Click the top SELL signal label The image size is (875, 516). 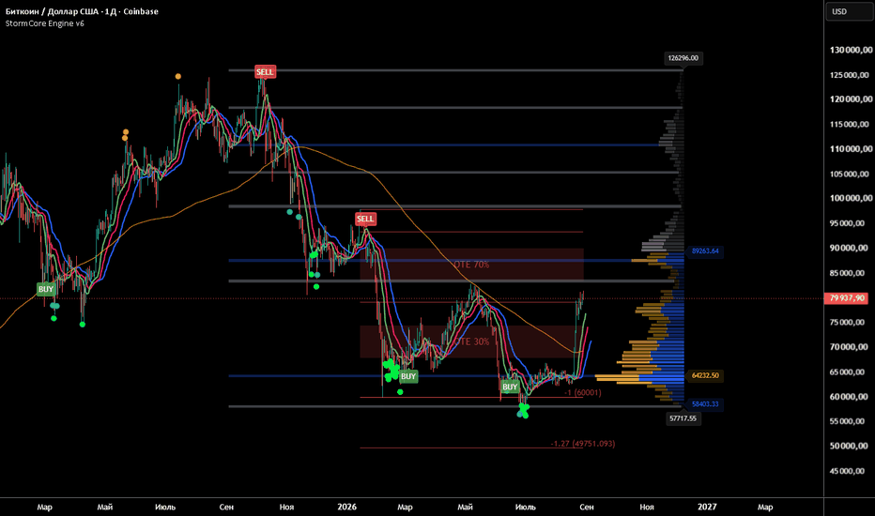point(265,72)
